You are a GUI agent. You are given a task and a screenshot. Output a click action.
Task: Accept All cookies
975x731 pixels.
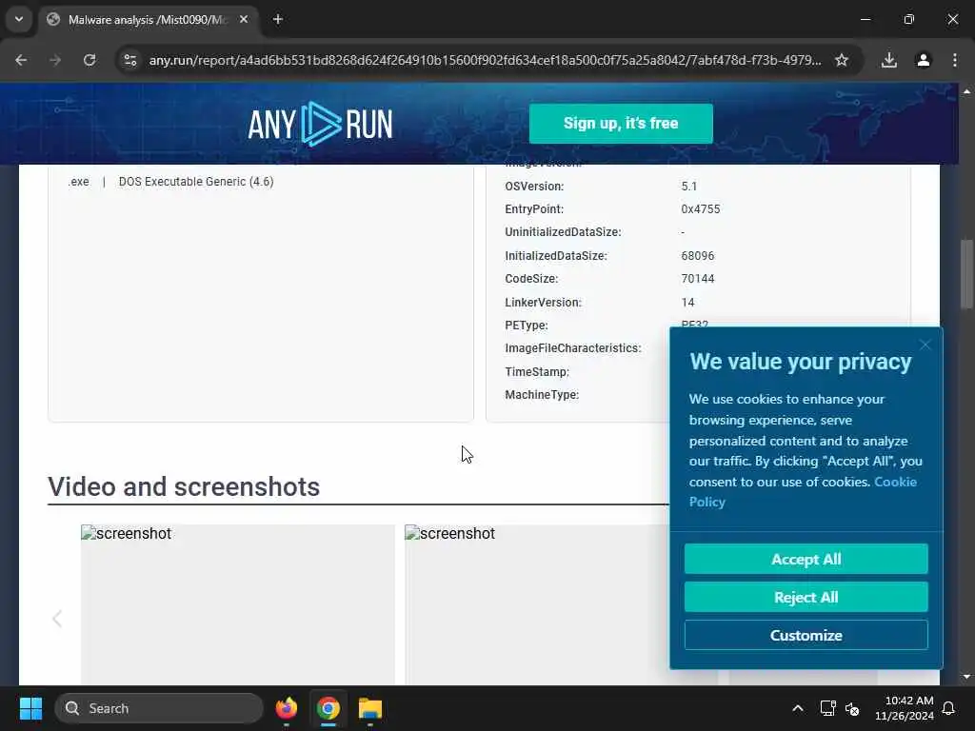pyautogui.click(x=806, y=560)
